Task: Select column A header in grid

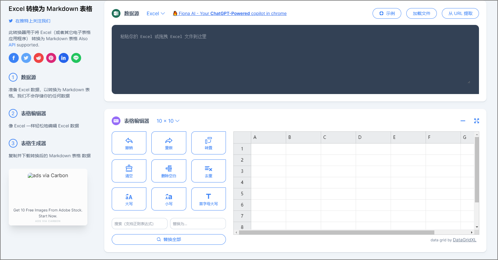Action: pos(268,137)
